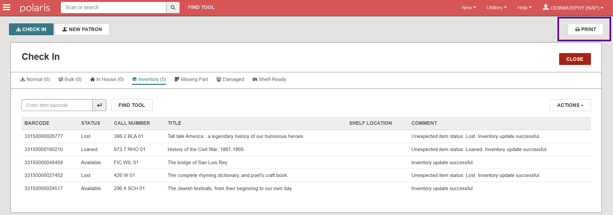Expand the Utilities dropdown menu
The height and width of the screenshot is (215, 613).
[x=496, y=8]
